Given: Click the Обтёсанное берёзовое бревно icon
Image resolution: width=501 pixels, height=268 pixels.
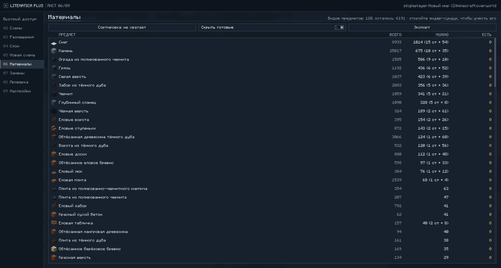Looking at the screenshot, I should click(53, 250).
